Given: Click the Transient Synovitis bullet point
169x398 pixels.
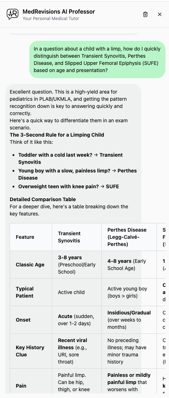Looking at the screenshot, I should point(71,158).
